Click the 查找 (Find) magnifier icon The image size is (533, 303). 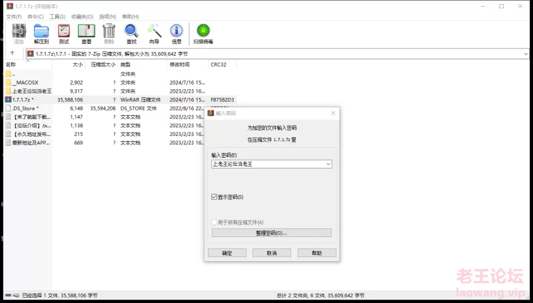[x=131, y=31]
